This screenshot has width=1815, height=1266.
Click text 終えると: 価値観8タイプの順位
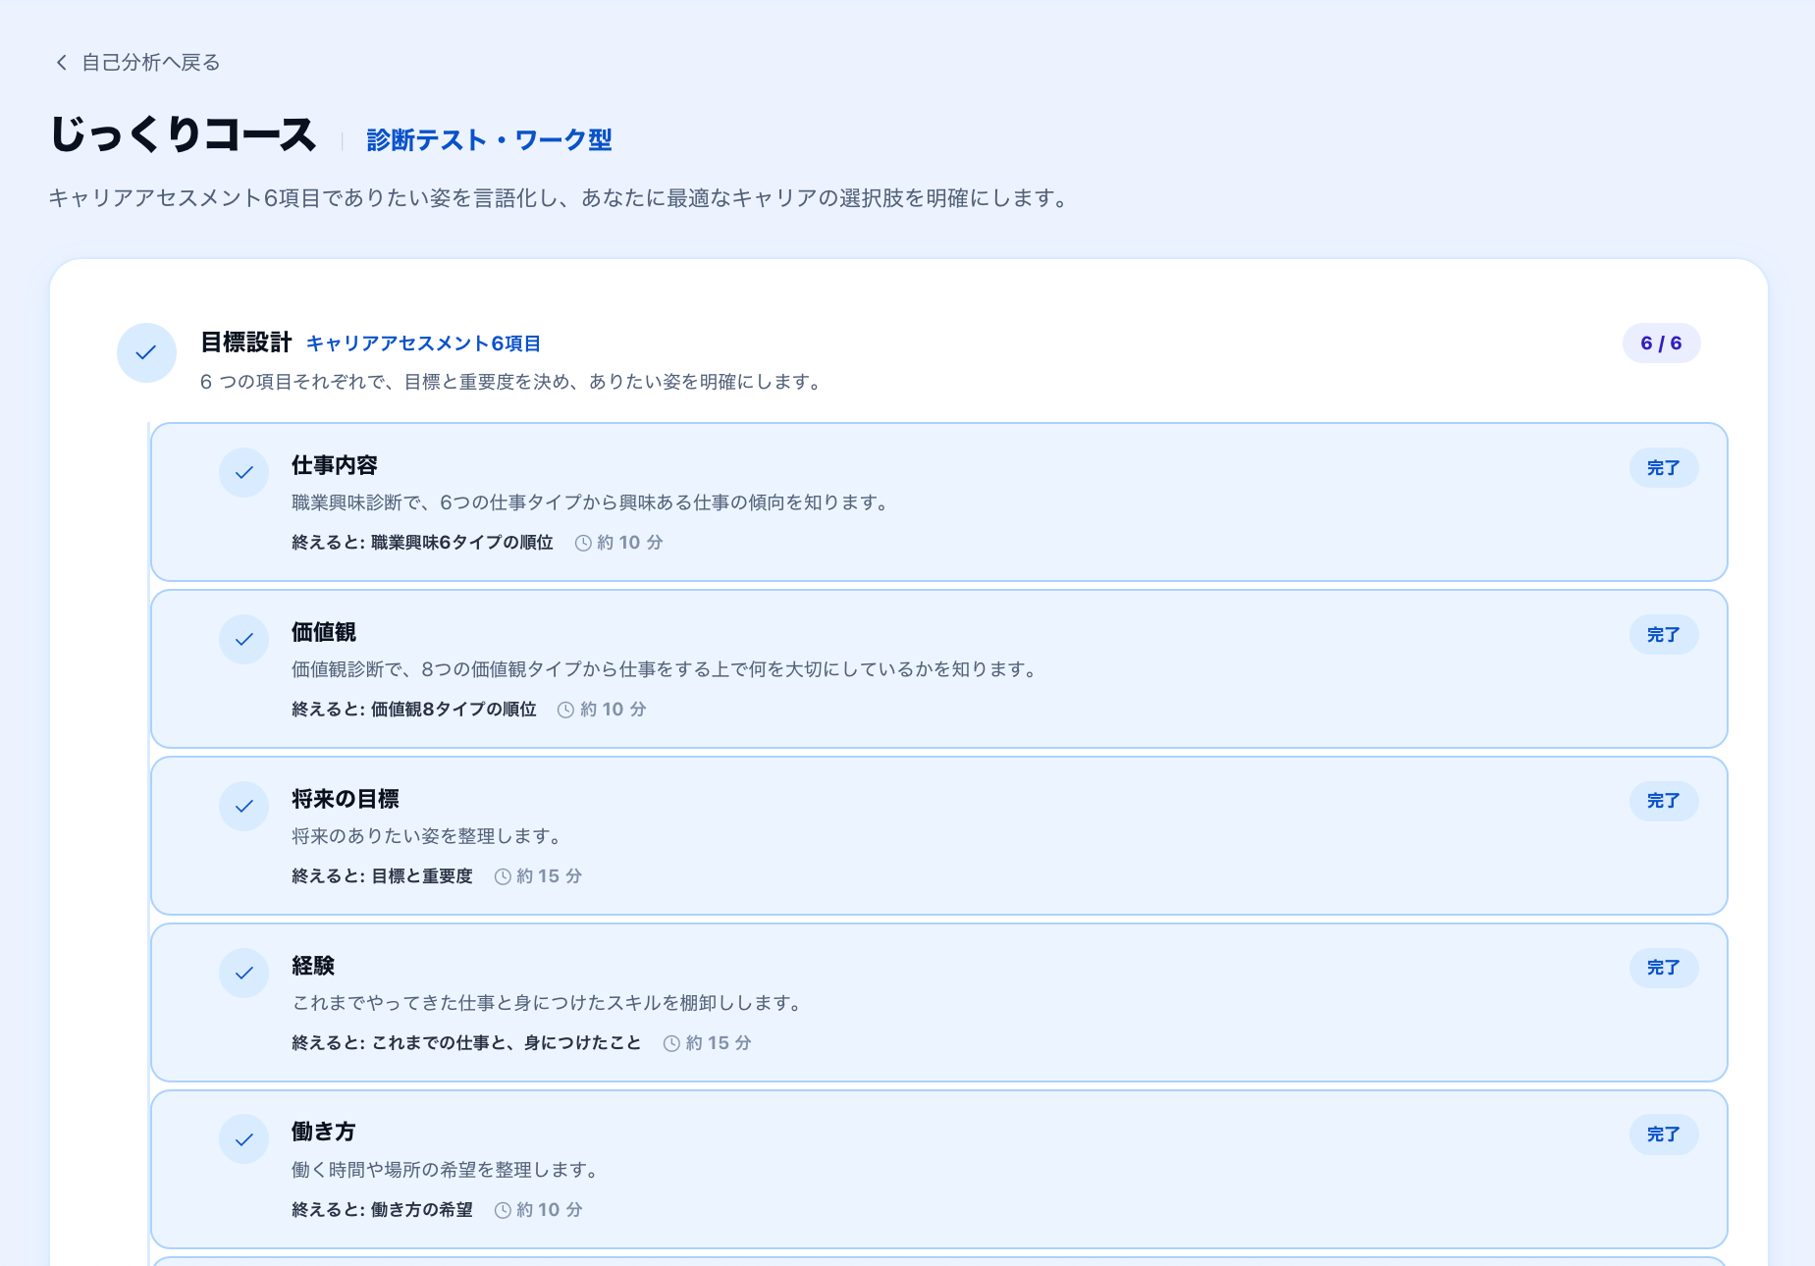[x=414, y=710]
